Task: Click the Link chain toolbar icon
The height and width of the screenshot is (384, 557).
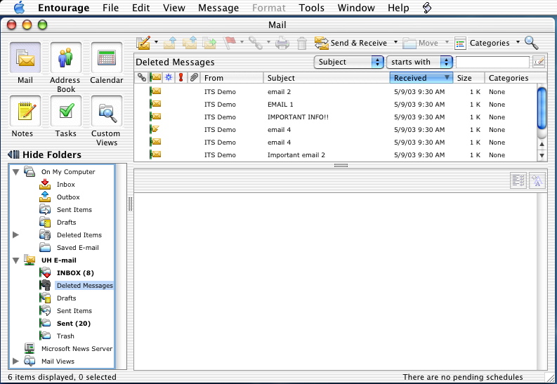Action: (256, 43)
